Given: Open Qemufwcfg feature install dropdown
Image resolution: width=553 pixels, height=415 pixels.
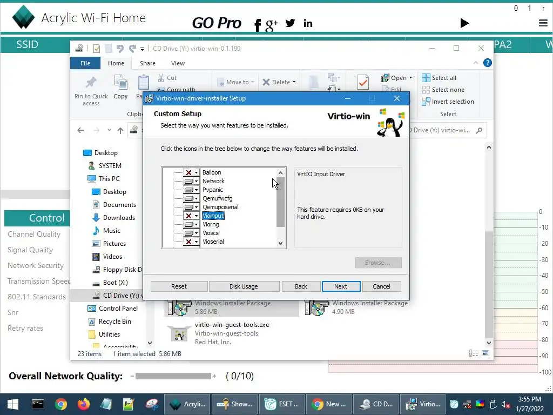Looking at the screenshot, I should point(191,198).
